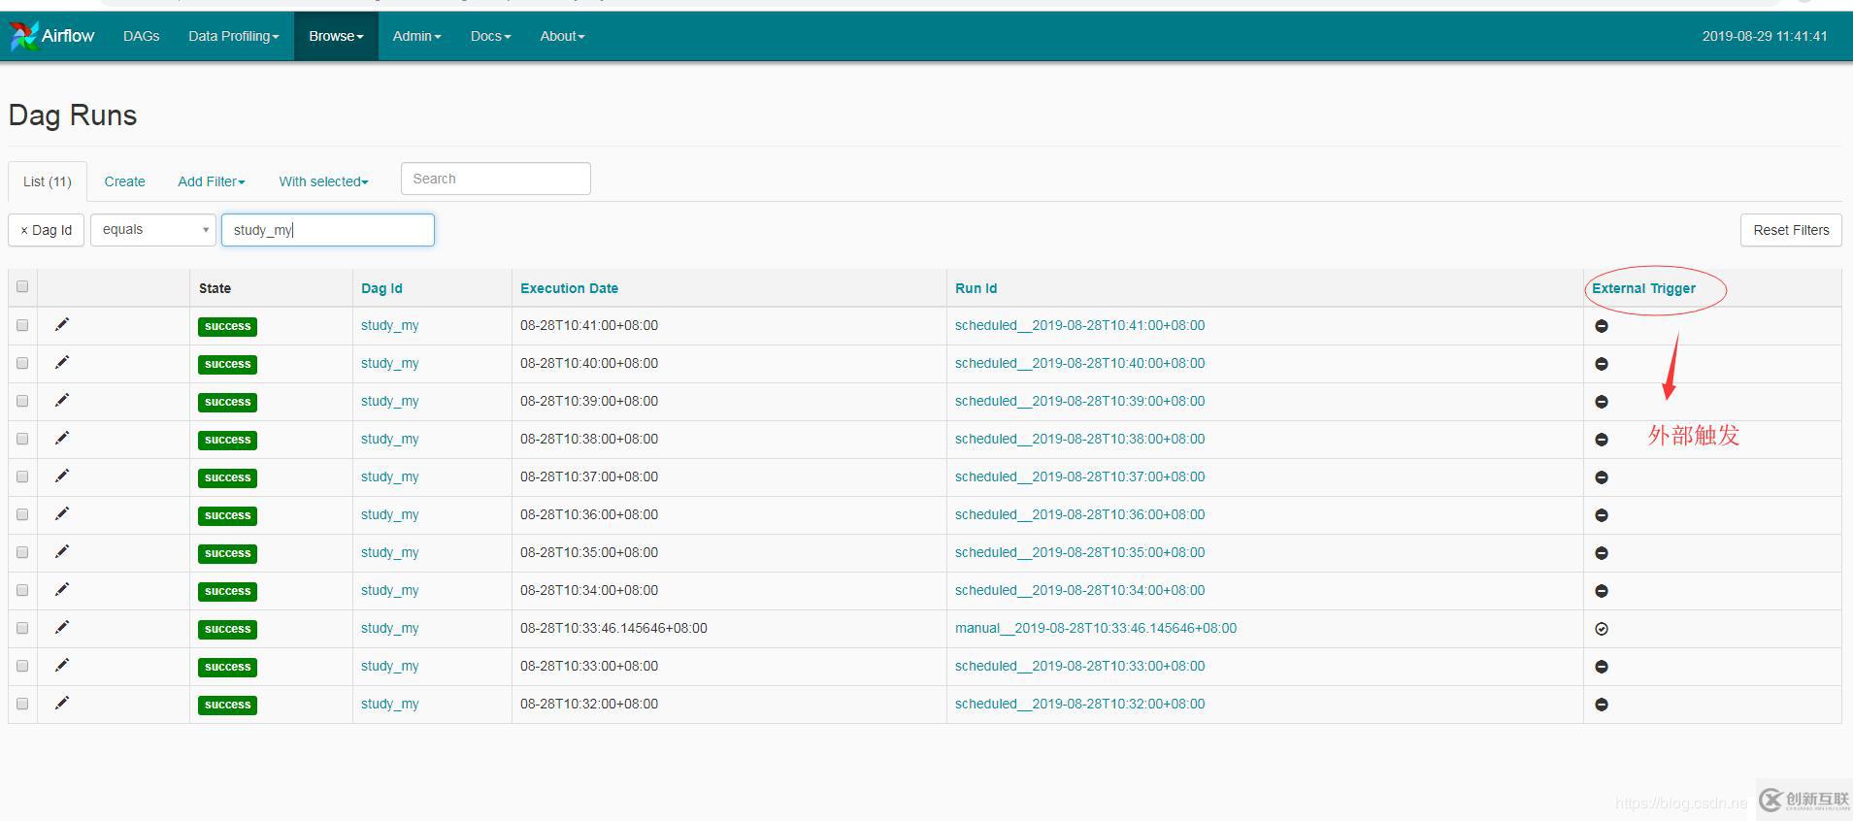The image size is (1853, 821).
Task: Click the minus icon on 10:40:00 run
Action: (x=1602, y=364)
